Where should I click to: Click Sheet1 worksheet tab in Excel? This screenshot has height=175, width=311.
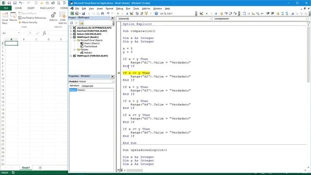26,168
